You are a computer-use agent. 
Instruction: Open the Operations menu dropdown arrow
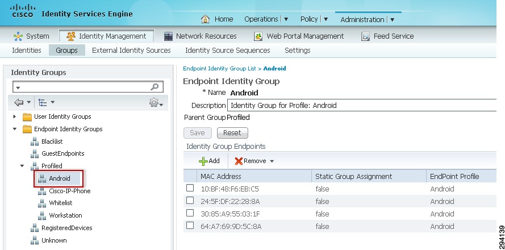[x=286, y=19]
